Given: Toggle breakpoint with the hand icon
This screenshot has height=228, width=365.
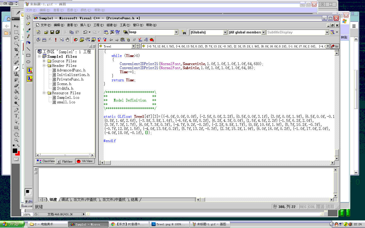Looking at the screenshot, I should coord(67,40).
